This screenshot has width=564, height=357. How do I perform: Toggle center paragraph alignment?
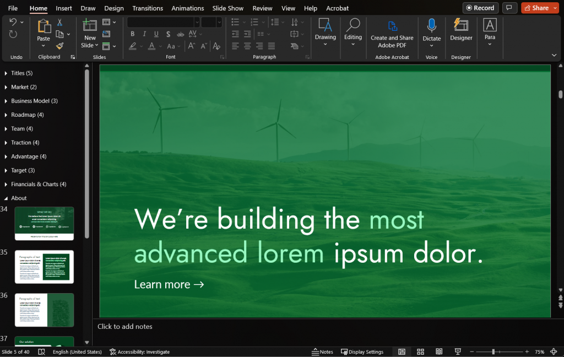(x=247, y=46)
